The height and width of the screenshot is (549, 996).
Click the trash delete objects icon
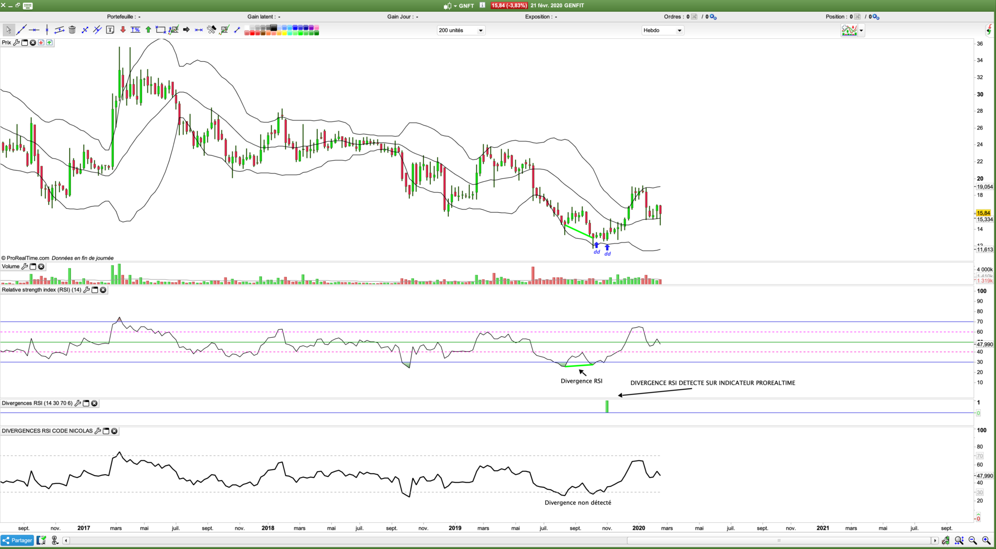tap(72, 30)
